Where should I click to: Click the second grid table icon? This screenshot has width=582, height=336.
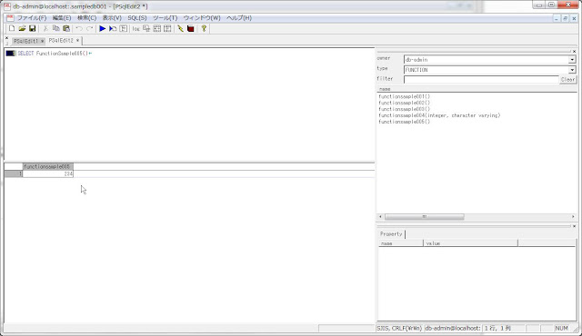click(x=167, y=28)
